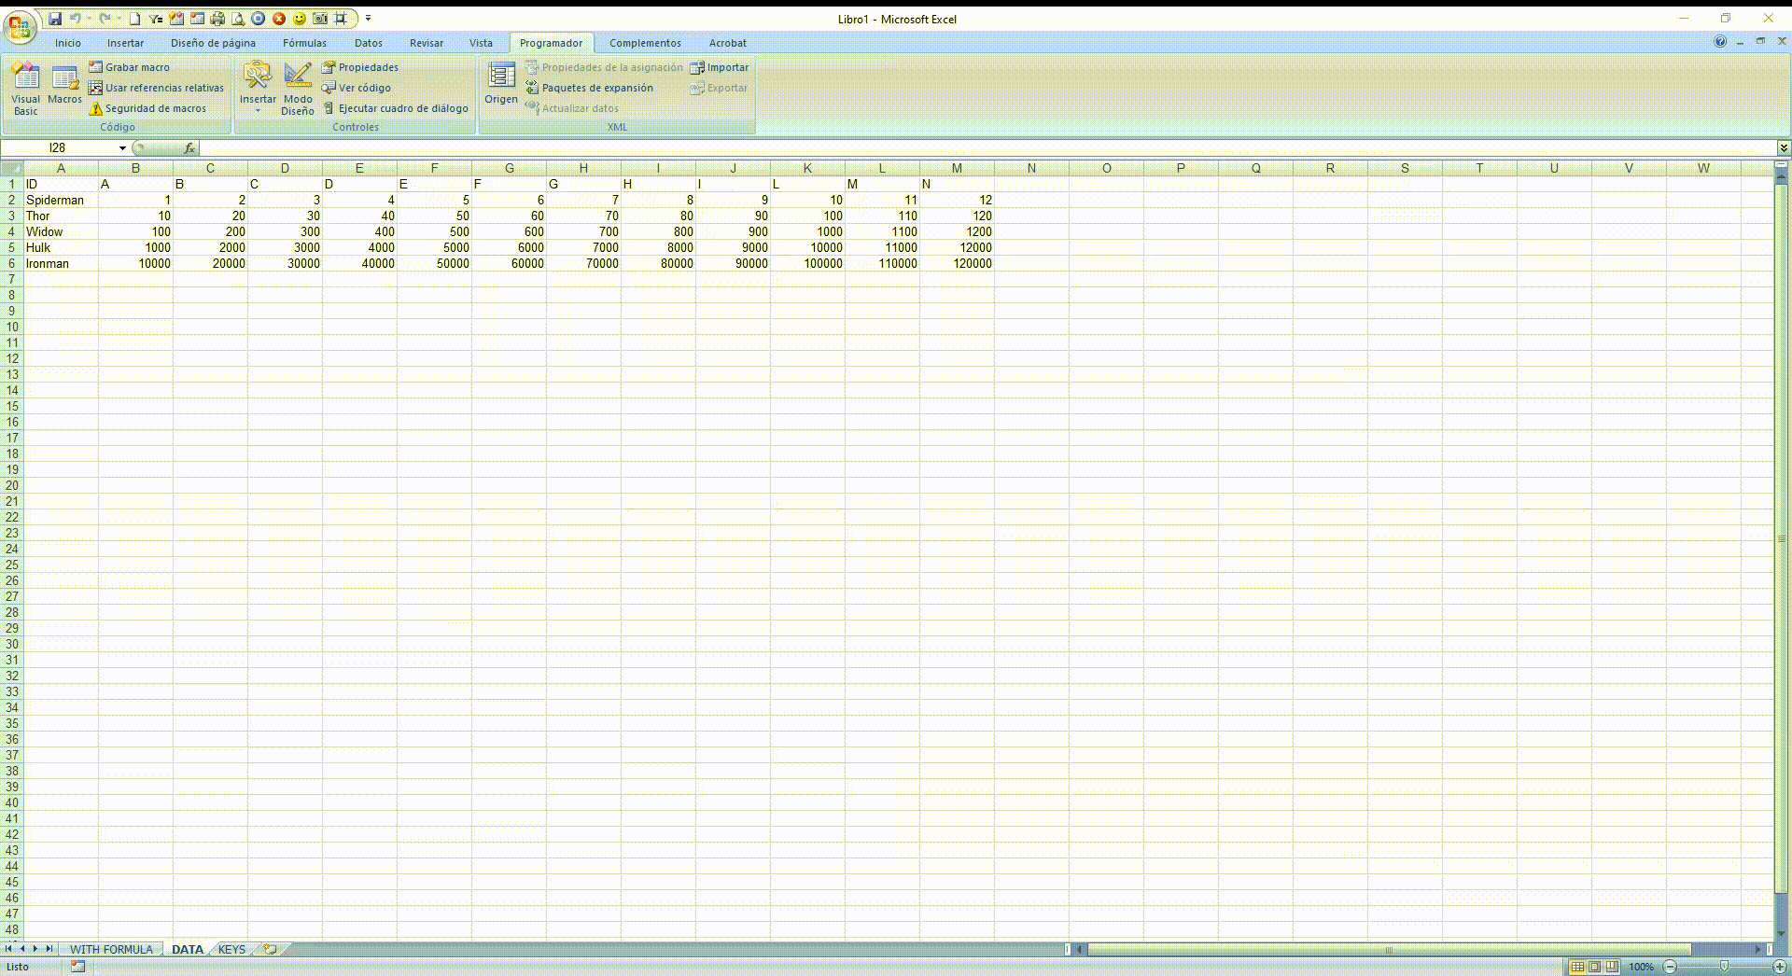Image resolution: width=1792 pixels, height=976 pixels.
Task: Open Seguridad de macros settings
Action: 147,108
